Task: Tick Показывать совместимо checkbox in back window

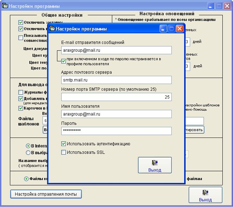Action: 21,38
